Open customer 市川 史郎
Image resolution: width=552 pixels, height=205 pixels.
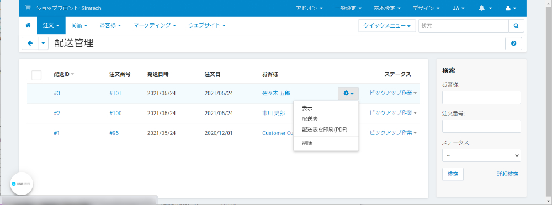click(x=274, y=113)
